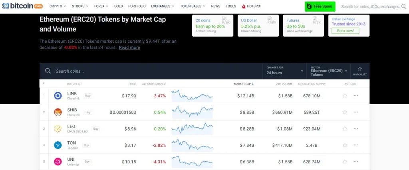Sort by CIRCULATING SUPPLY column header
409x170 pixels.
pyautogui.click(x=312, y=84)
